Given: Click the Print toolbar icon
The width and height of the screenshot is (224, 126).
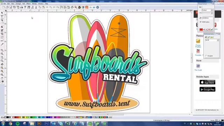Looking at the screenshot, I should [x=22, y=7].
